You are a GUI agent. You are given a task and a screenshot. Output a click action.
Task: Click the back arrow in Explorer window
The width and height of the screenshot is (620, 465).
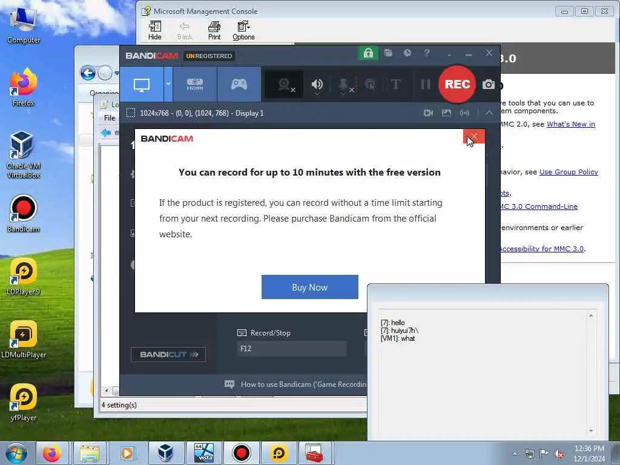pyautogui.click(x=88, y=73)
